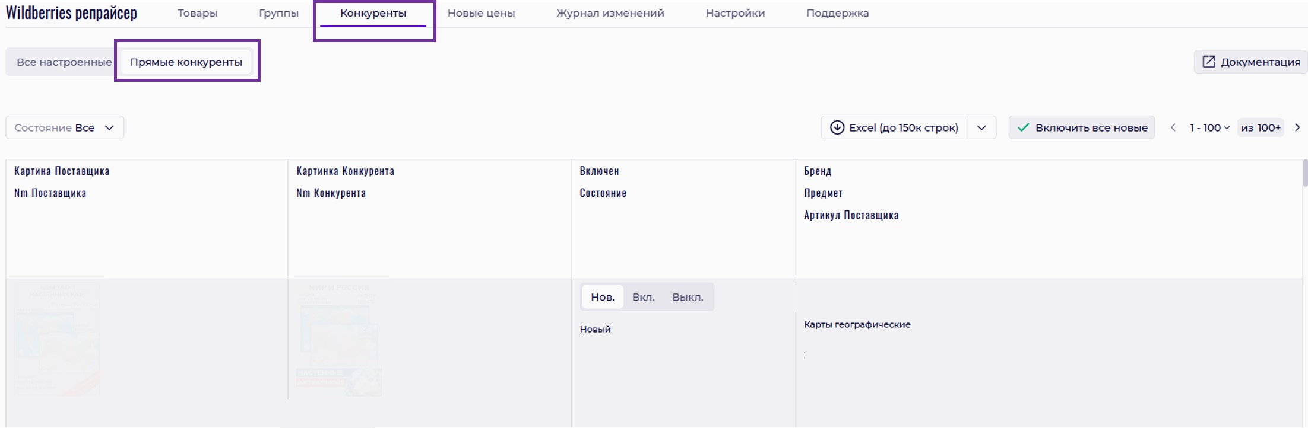Click the Excel download circle-arrow icon
Screen dimensions: 1308x428
pos(837,127)
